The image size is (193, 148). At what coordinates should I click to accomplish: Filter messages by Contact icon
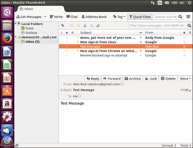point(85,25)
